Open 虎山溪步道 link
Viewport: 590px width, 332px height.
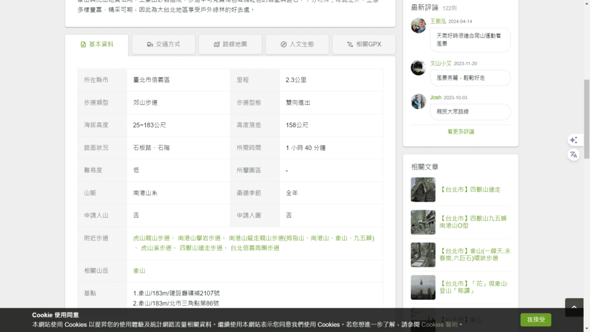pos(156,248)
